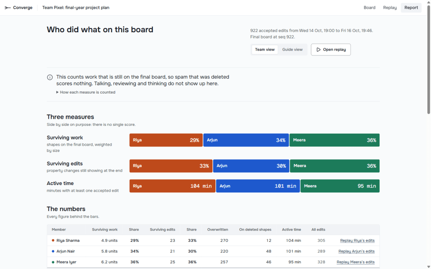Switch to Team view
Image resolution: width=431 pixels, height=269 pixels.
pos(265,49)
